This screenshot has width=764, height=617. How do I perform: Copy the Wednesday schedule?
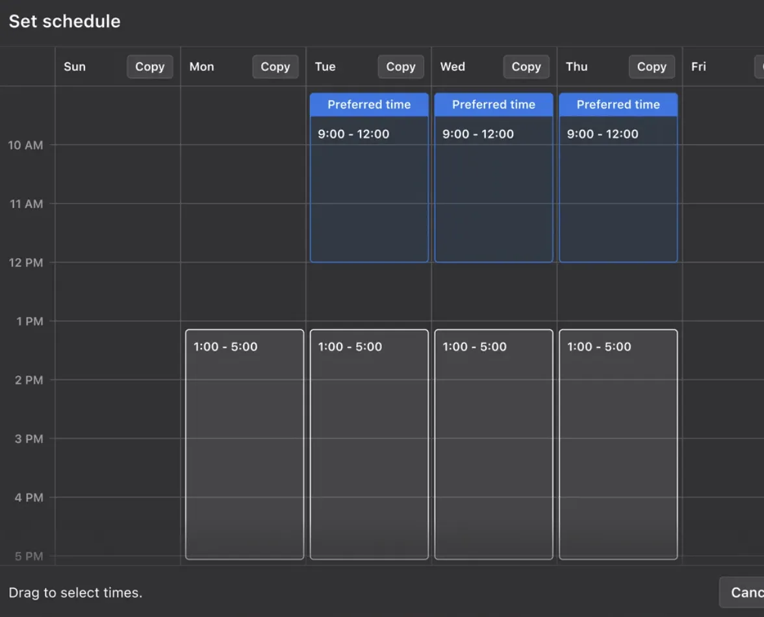[526, 67]
